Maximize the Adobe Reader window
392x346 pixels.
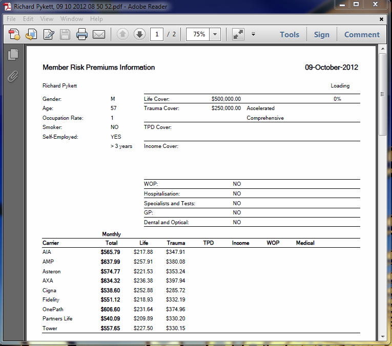(x=356, y=5)
